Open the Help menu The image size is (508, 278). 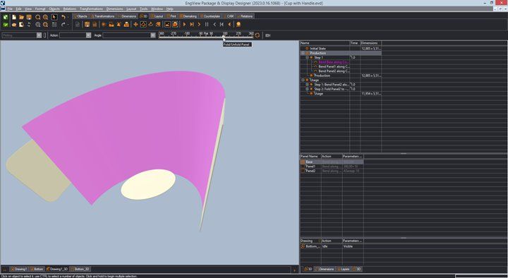pos(170,8)
